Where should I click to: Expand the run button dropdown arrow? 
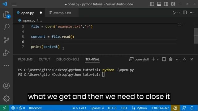coord(179,13)
